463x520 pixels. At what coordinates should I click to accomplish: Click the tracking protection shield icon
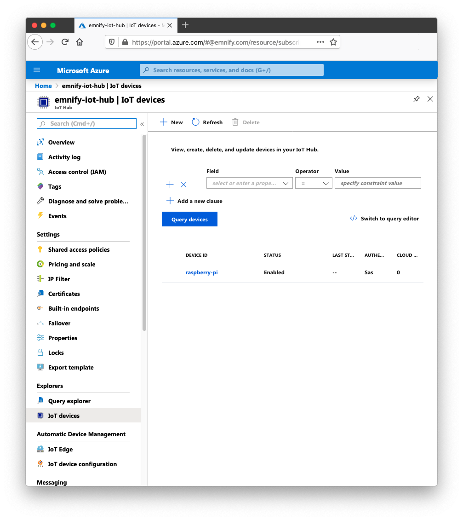pos(112,42)
